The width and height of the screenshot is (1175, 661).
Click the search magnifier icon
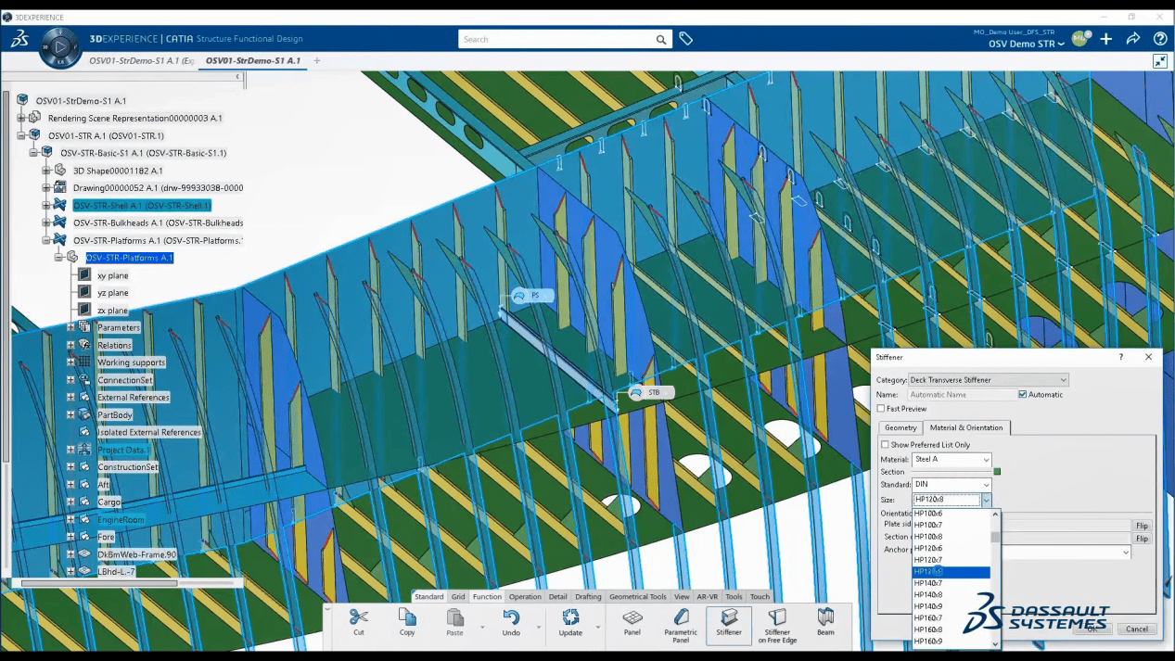pos(661,40)
